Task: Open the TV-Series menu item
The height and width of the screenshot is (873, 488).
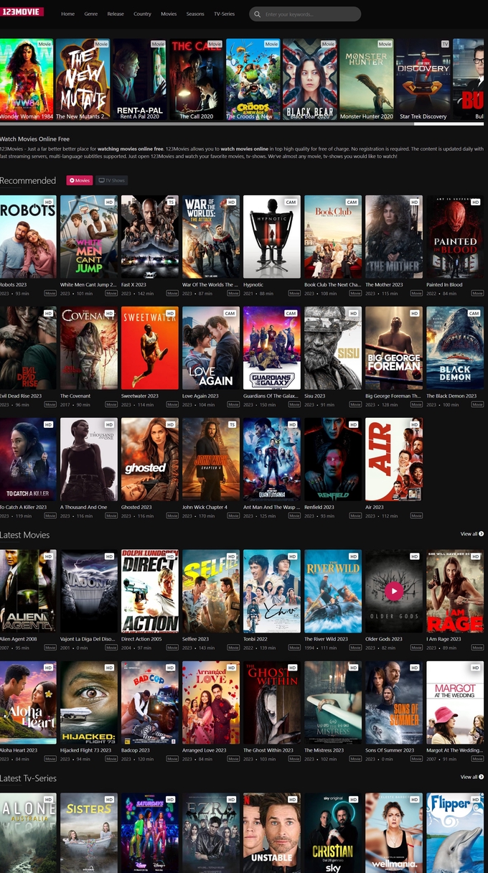Action: [x=225, y=14]
